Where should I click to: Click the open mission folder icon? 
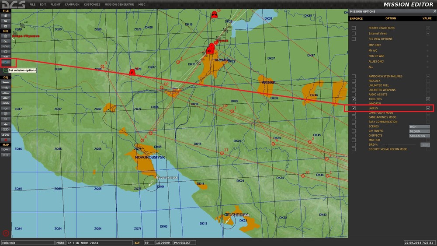pyautogui.click(x=6, y=21)
